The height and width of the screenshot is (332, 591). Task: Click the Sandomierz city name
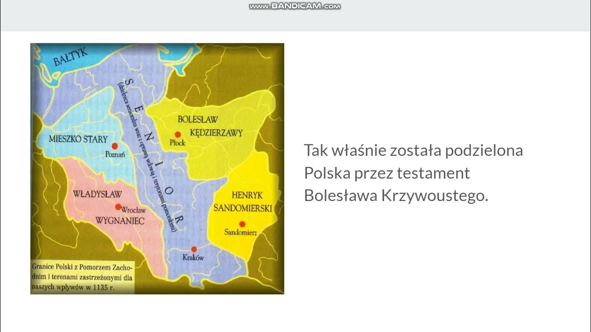[x=241, y=232]
